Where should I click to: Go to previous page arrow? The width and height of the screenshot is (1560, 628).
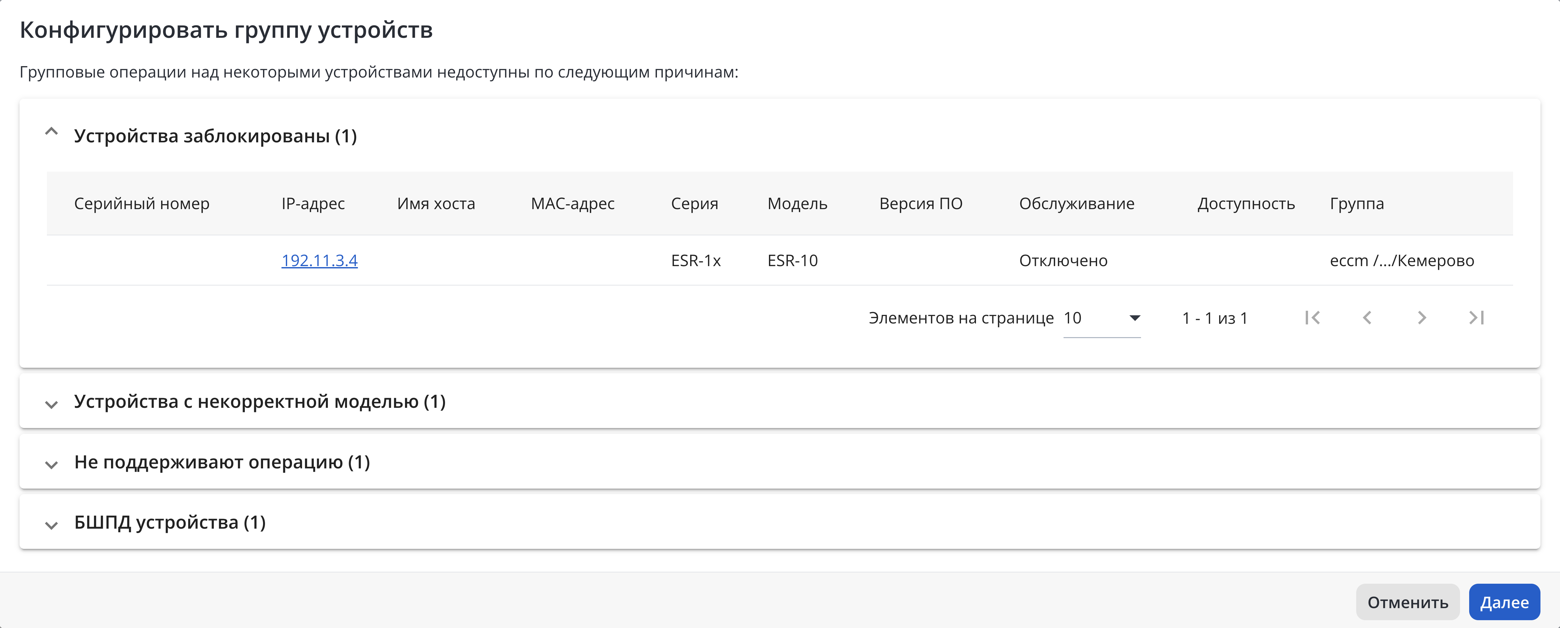point(1367,318)
